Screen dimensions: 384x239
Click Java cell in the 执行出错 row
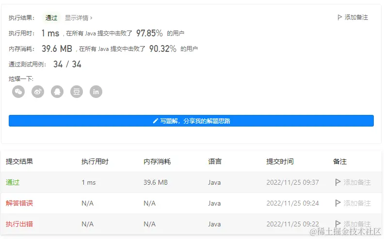tap(214, 224)
